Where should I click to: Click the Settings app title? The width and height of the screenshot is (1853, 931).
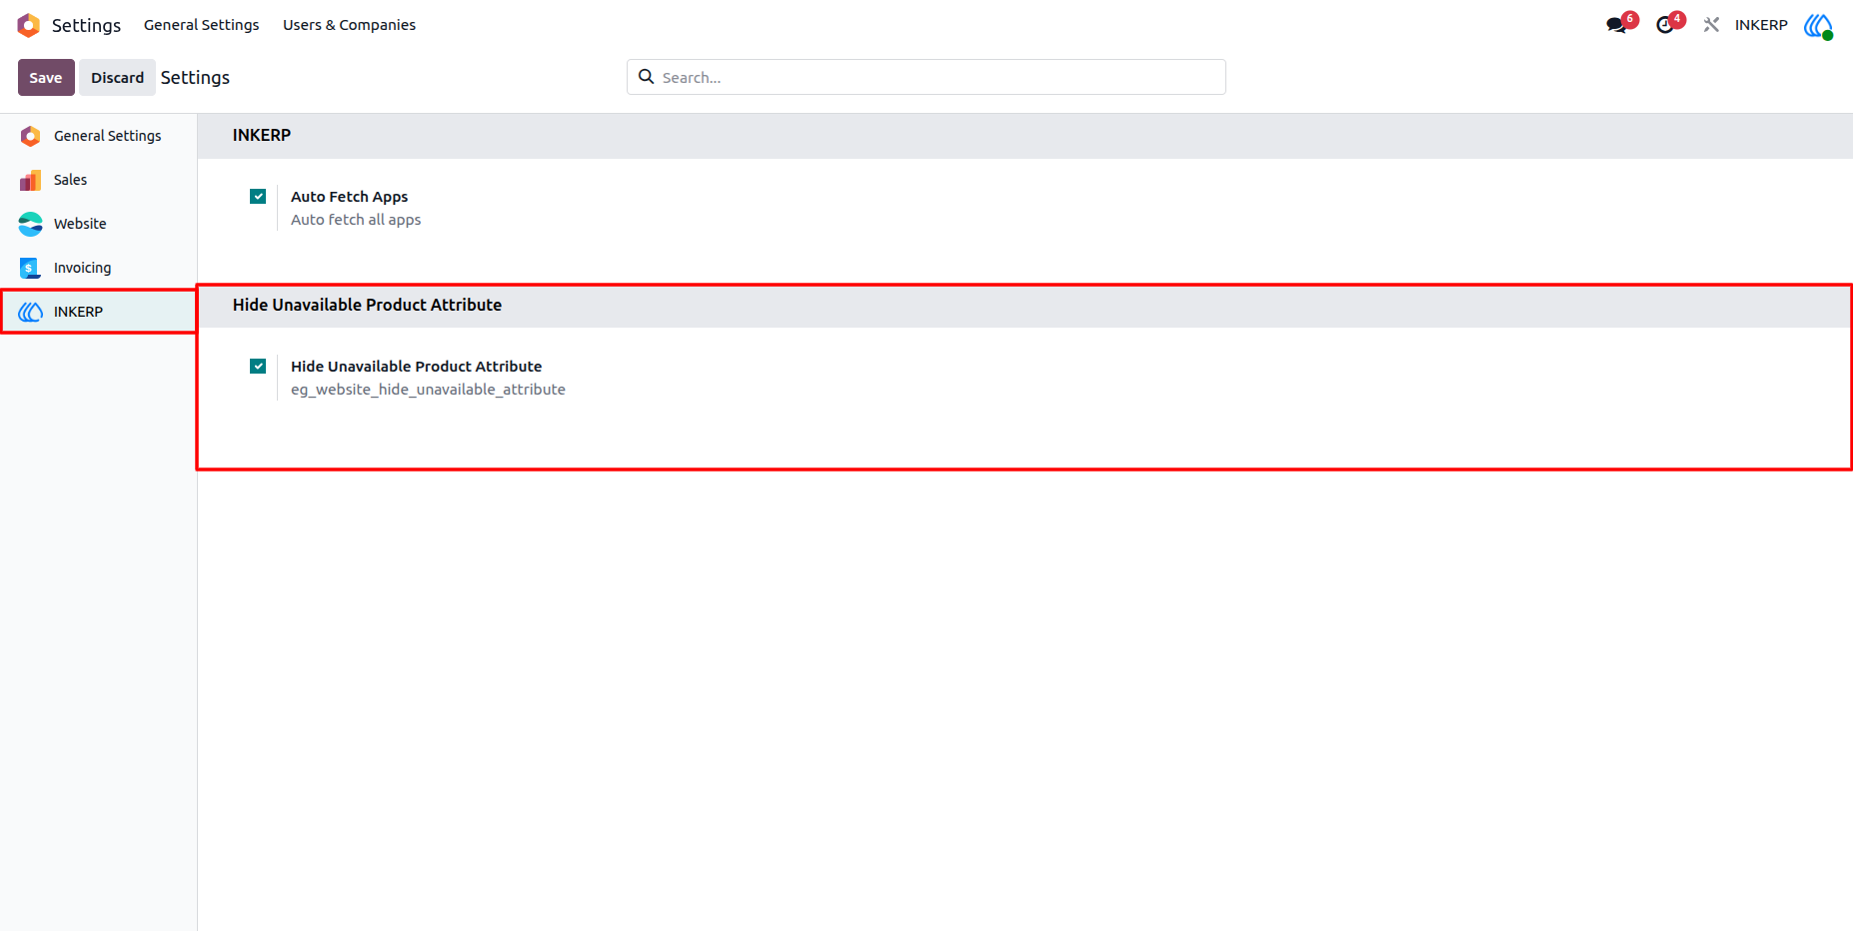(86, 25)
